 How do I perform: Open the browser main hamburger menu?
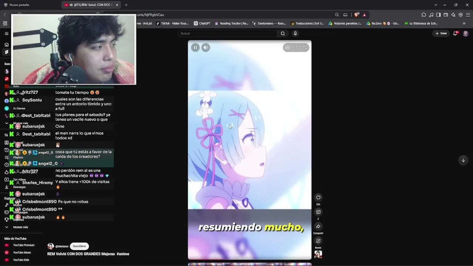(x=468, y=15)
